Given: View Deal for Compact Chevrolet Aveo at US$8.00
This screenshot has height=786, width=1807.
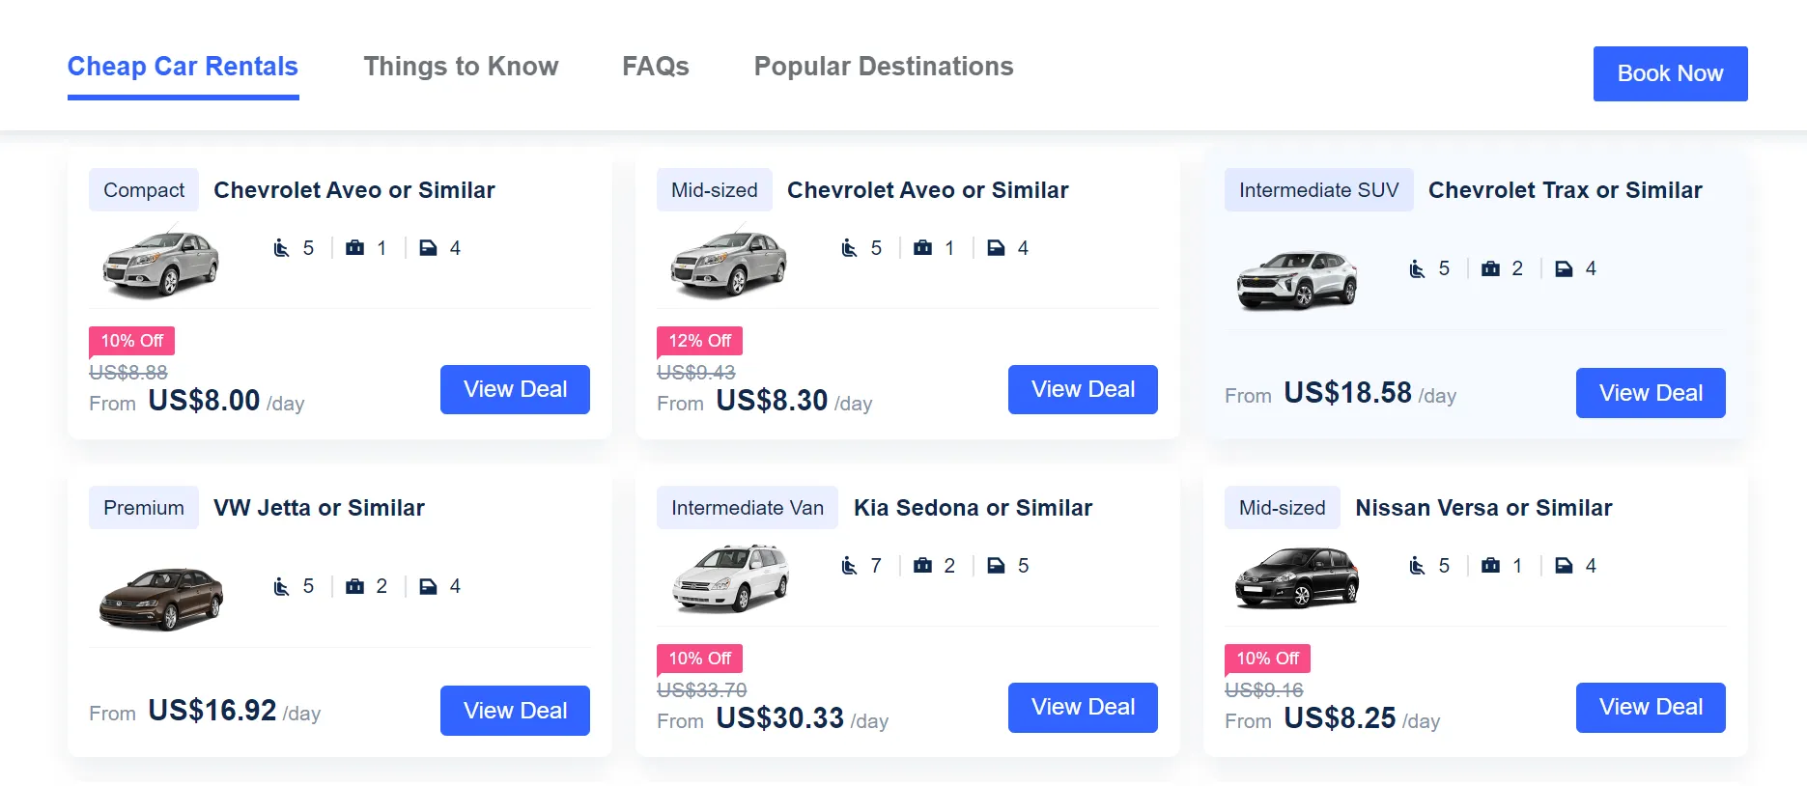Looking at the screenshot, I should pyautogui.click(x=515, y=389).
